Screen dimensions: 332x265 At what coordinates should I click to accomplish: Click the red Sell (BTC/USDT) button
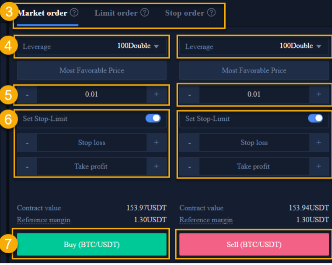pos(254,244)
